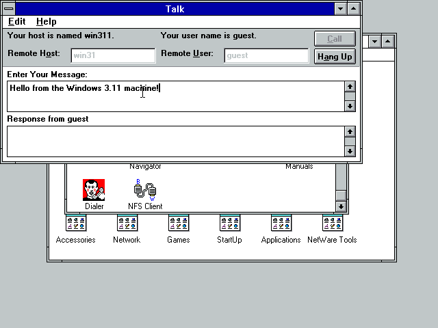Image resolution: width=438 pixels, height=328 pixels.
Task: Click inside the Response from guest box
Action: click(176, 141)
